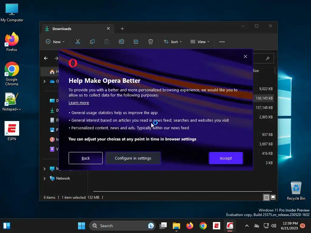The height and width of the screenshot is (233, 311).
Task: Click the Firefox desktop shortcut
Action: (x=12, y=42)
